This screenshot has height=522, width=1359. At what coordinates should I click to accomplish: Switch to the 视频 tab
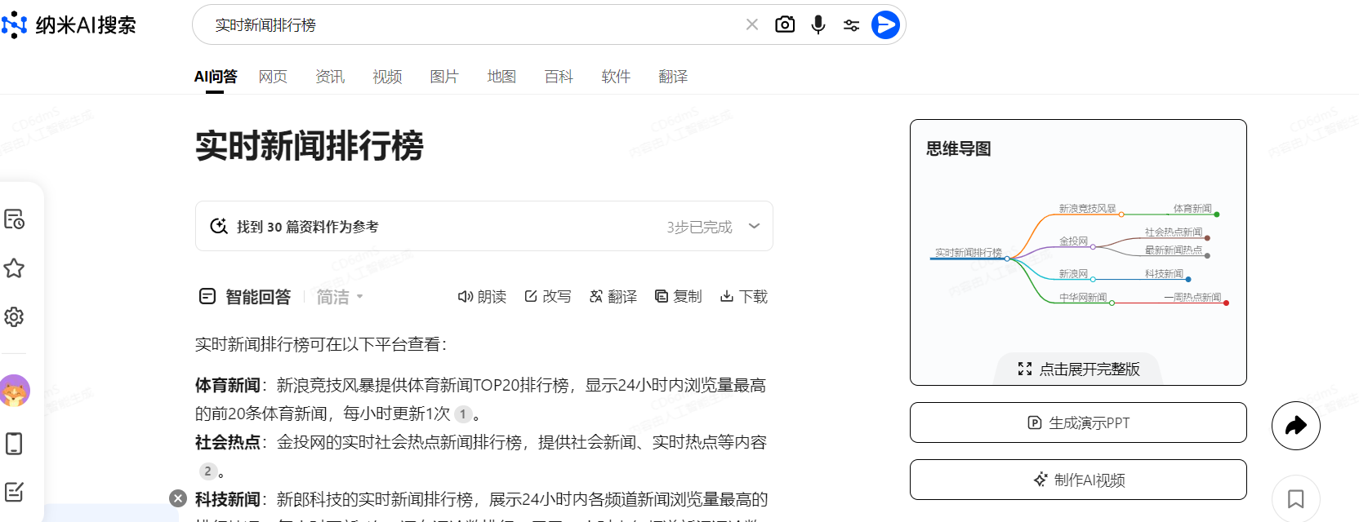[x=387, y=77]
